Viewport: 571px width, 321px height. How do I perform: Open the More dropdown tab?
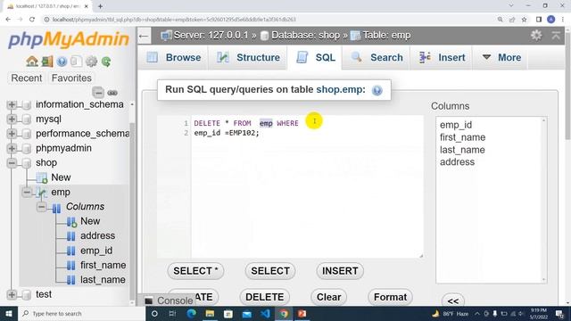coord(501,57)
